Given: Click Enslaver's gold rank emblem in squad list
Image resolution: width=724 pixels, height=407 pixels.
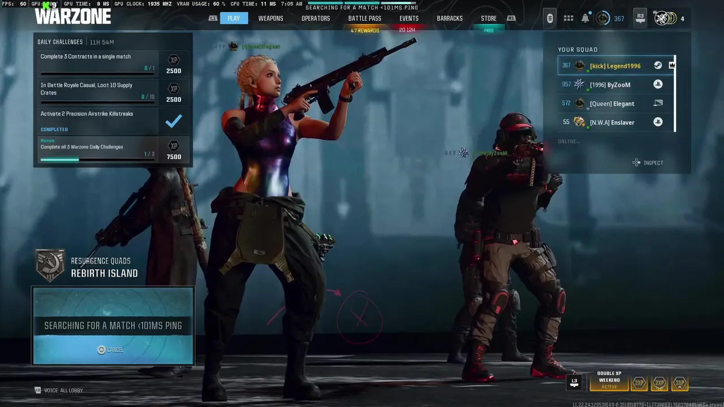Looking at the screenshot, I should (x=579, y=122).
